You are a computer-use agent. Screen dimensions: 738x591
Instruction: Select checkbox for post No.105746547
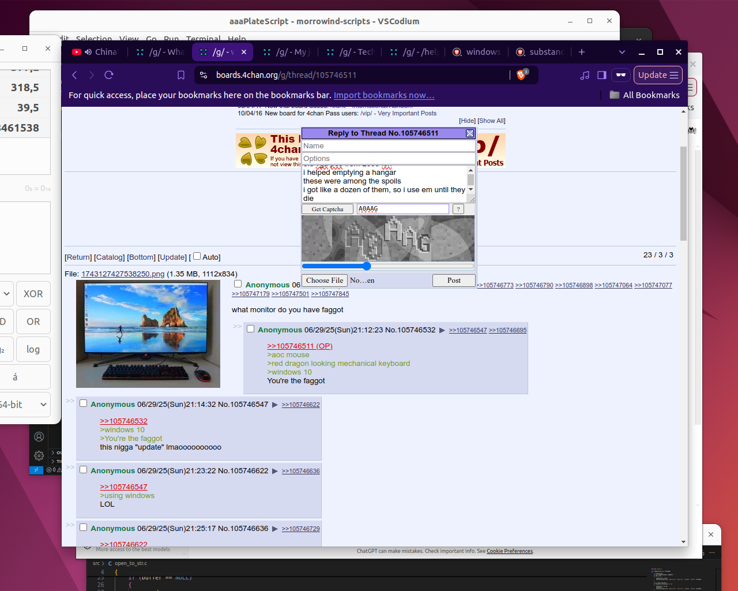point(83,403)
